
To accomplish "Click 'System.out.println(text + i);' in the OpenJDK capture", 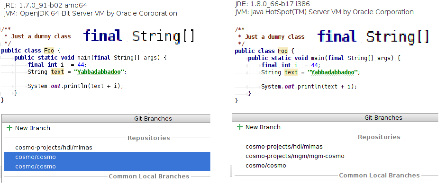I will tap(75, 86).
